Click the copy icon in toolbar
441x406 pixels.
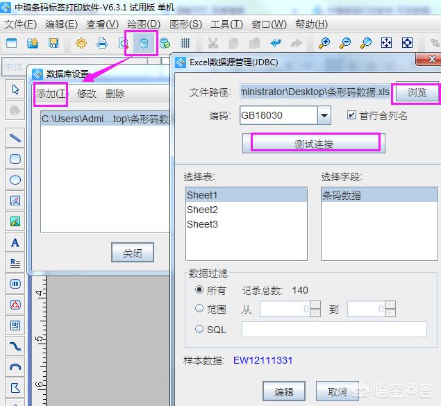tap(234, 43)
